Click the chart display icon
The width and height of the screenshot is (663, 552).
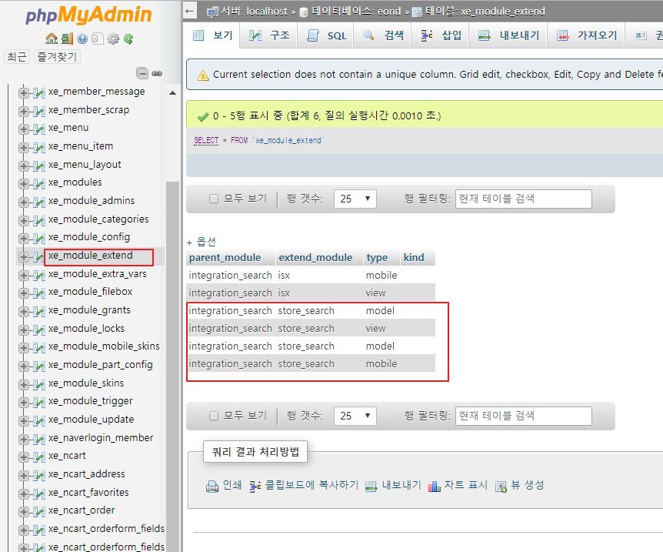point(435,487)
